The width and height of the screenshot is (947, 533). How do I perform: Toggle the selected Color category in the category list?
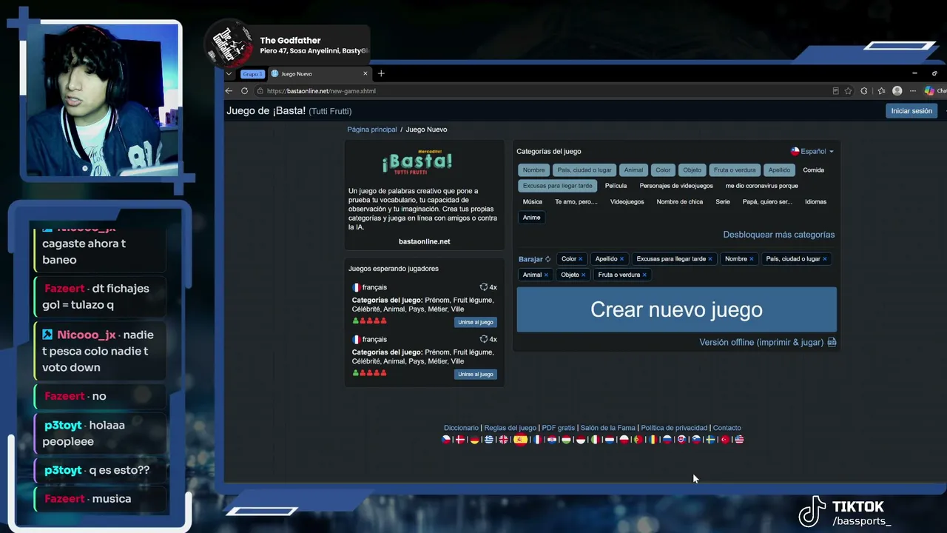coord(663,170)
